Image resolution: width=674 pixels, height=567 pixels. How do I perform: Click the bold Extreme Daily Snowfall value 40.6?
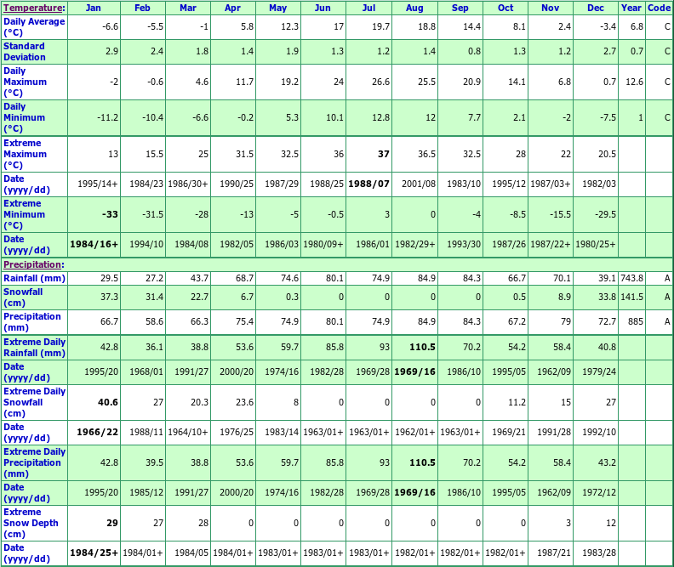click(108, 402)
